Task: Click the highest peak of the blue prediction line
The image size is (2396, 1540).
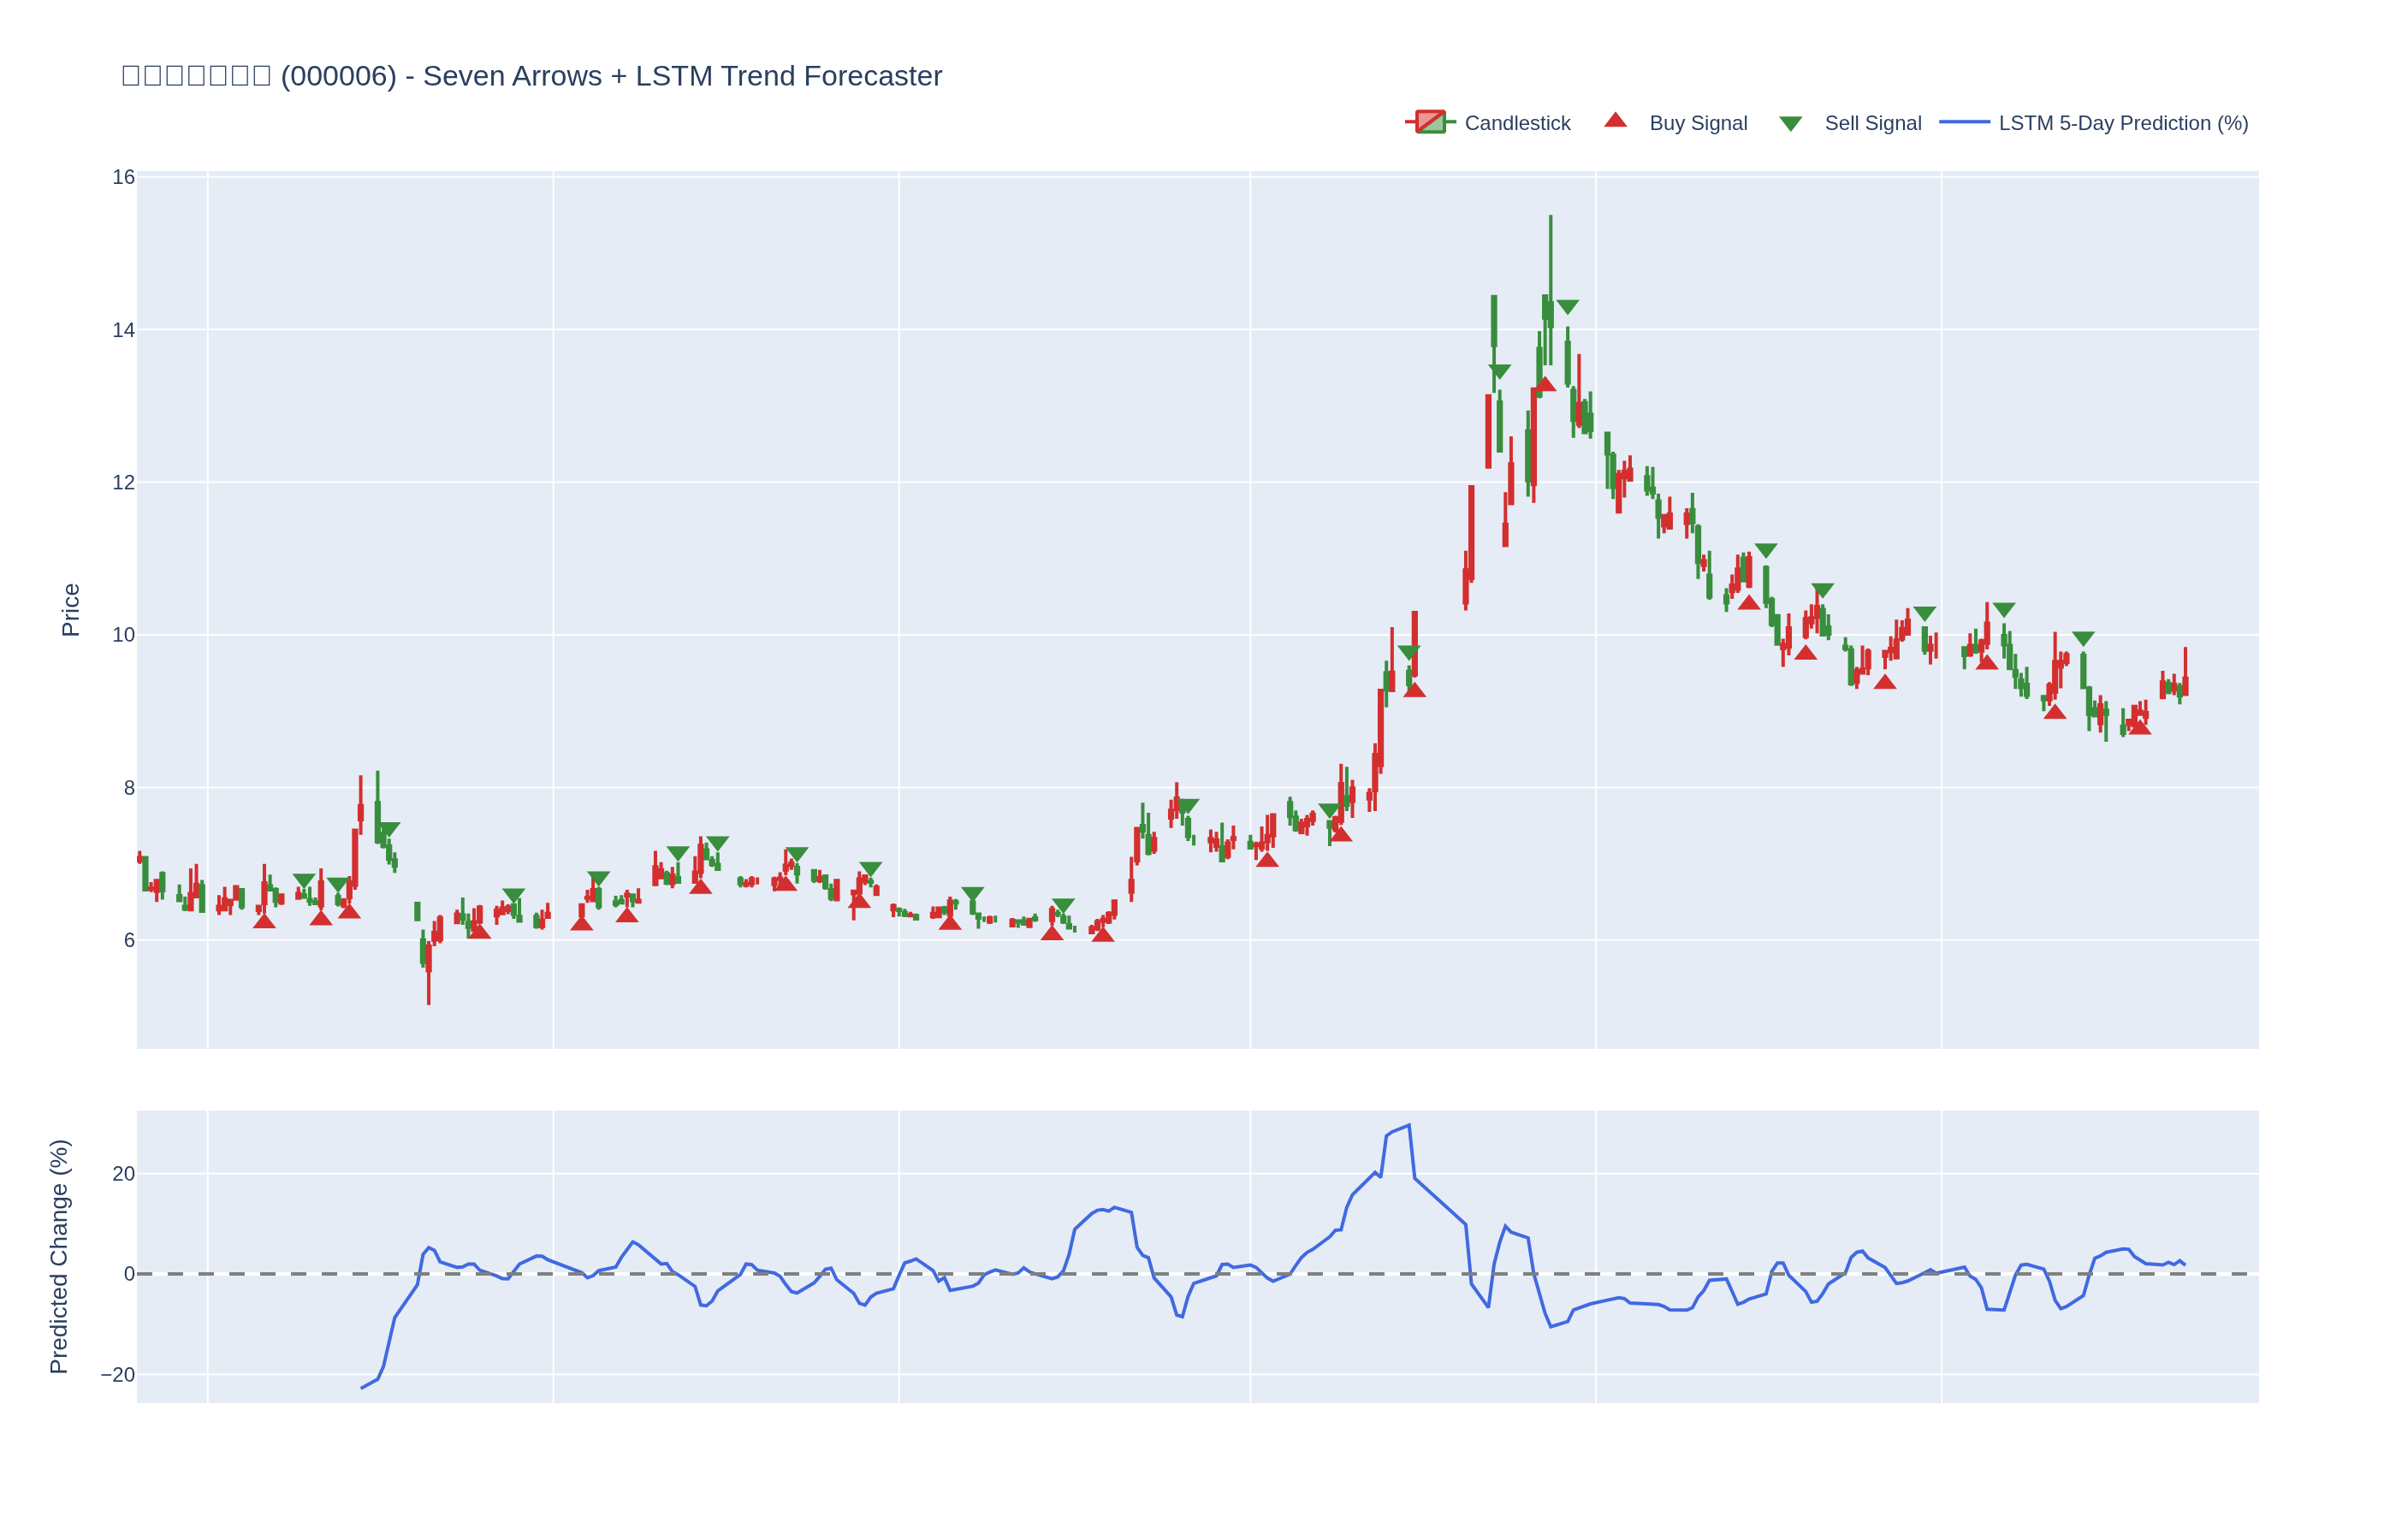Action: (x=1409, y=1125)
